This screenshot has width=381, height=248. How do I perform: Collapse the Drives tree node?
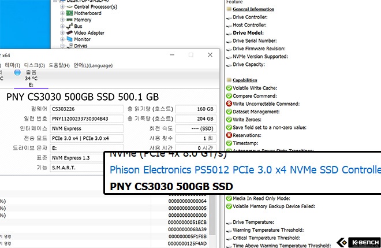[x=62, y=46]
